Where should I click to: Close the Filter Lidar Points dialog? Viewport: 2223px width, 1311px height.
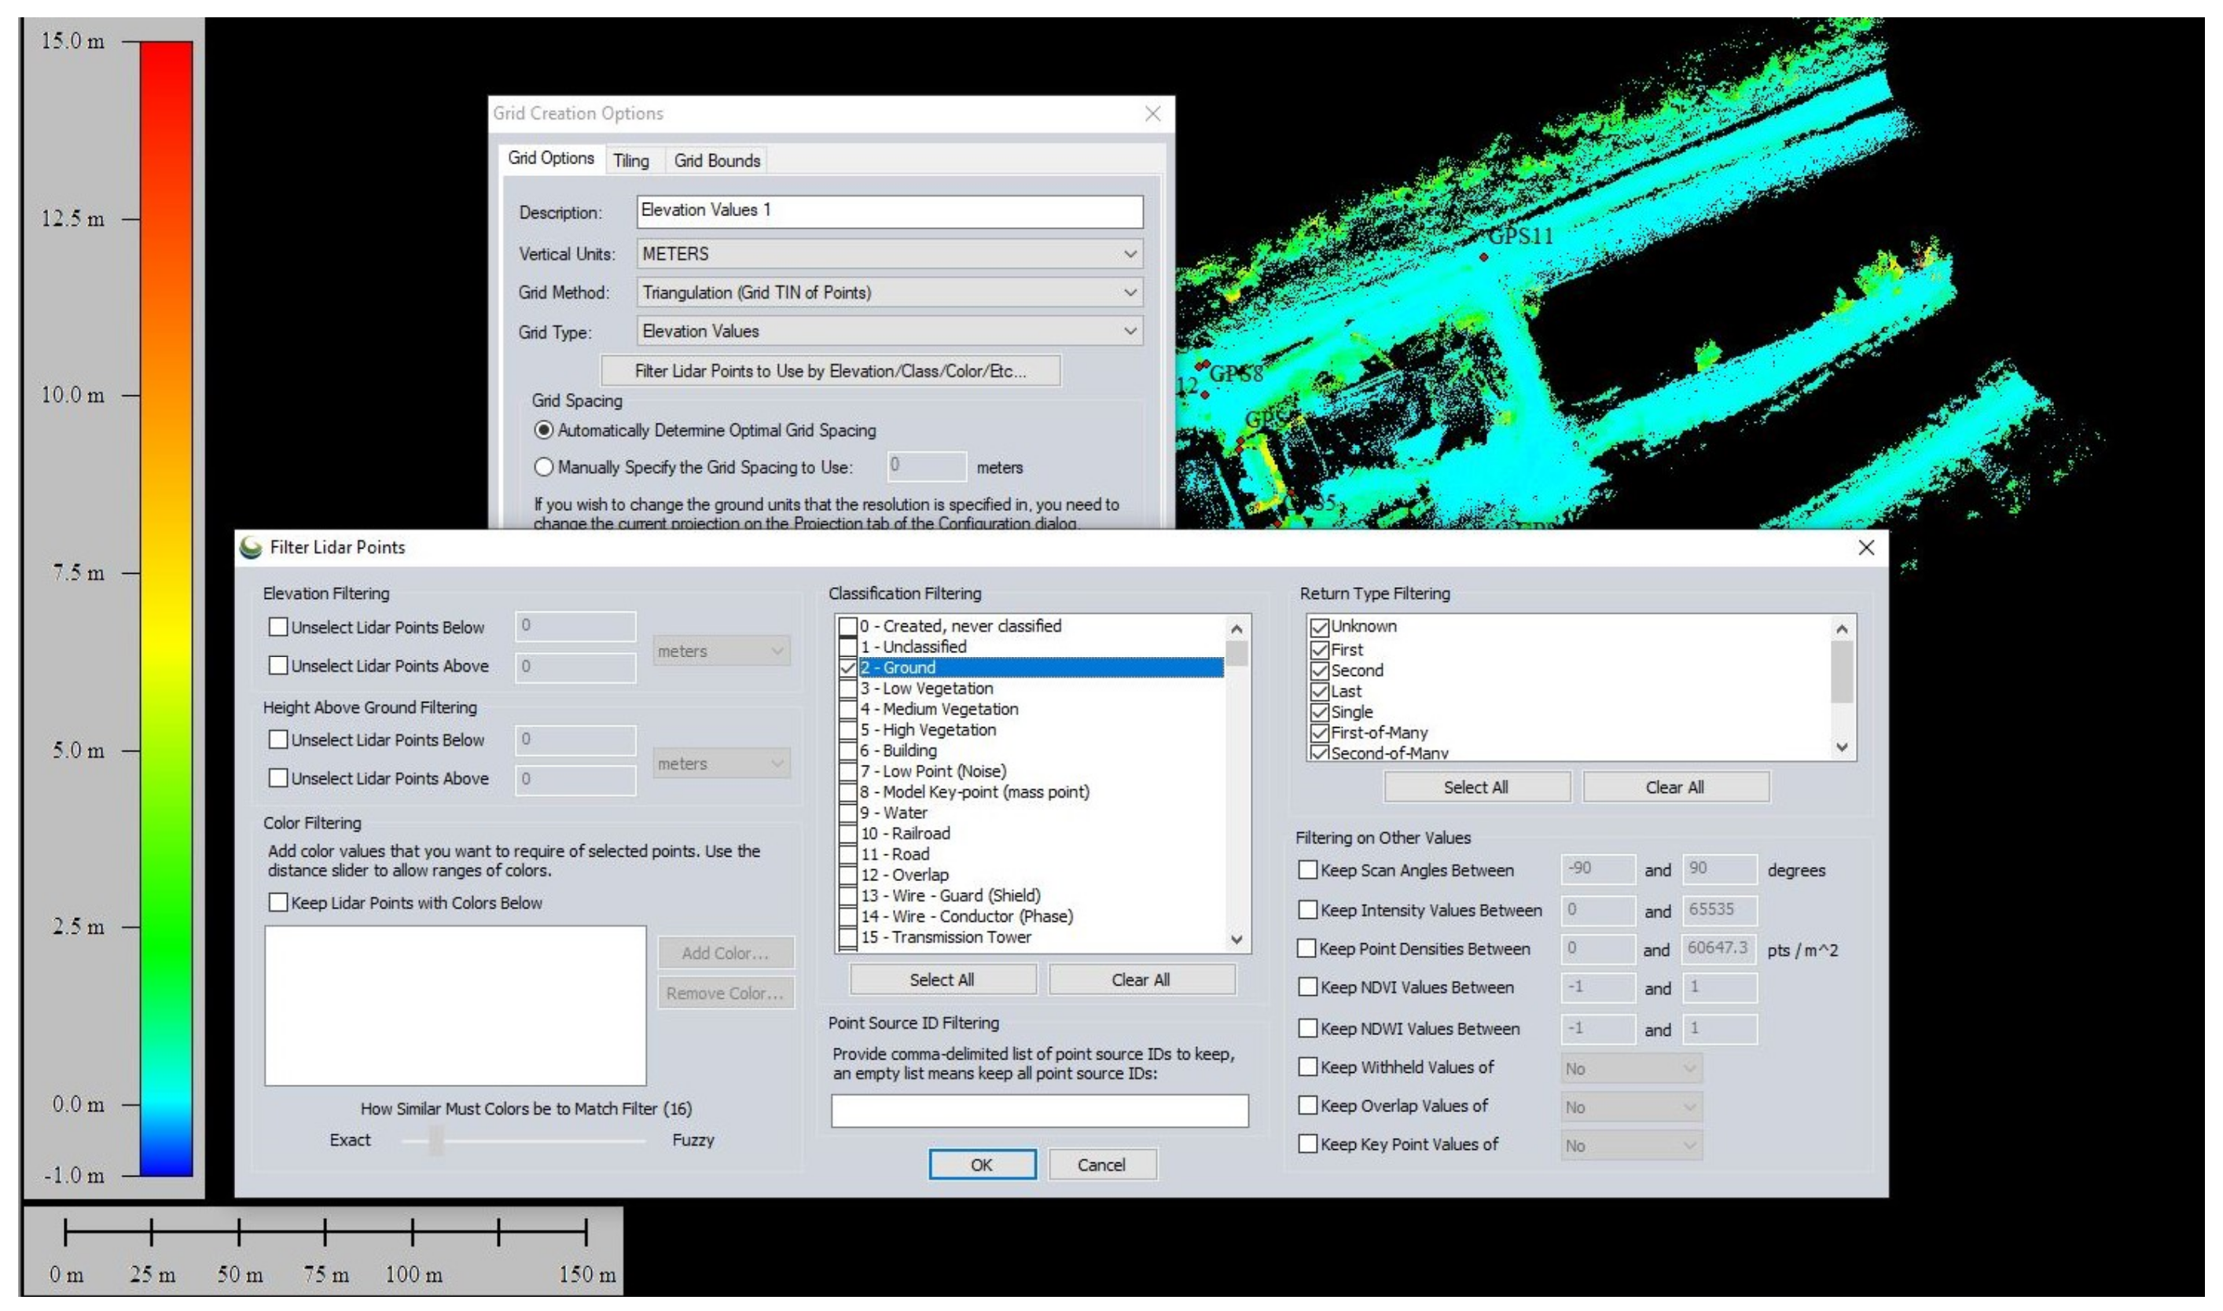(1865, 548)
